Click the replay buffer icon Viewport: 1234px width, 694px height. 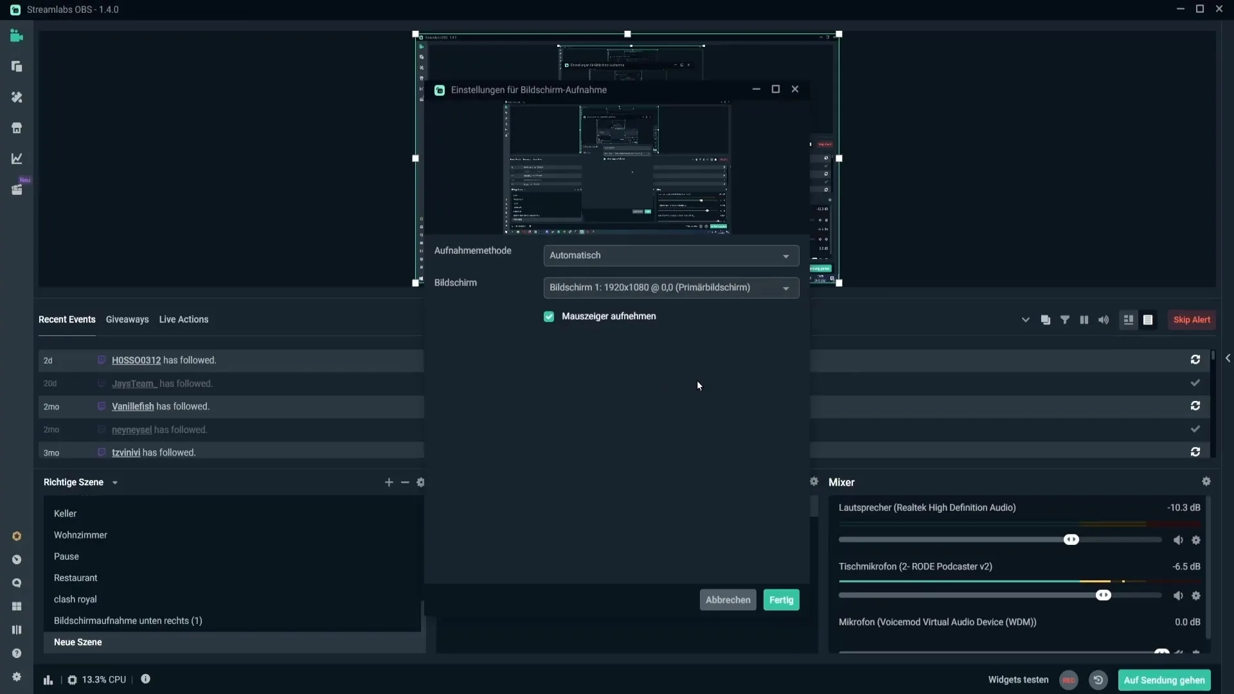pos(1098,680)
